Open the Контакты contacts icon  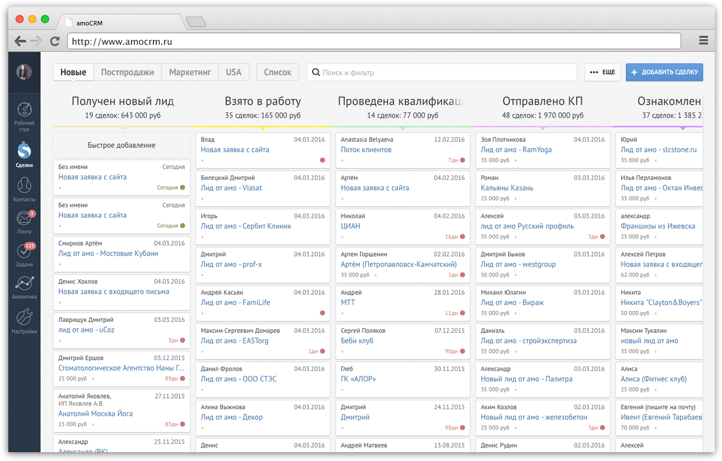click(x=24, y=185)
